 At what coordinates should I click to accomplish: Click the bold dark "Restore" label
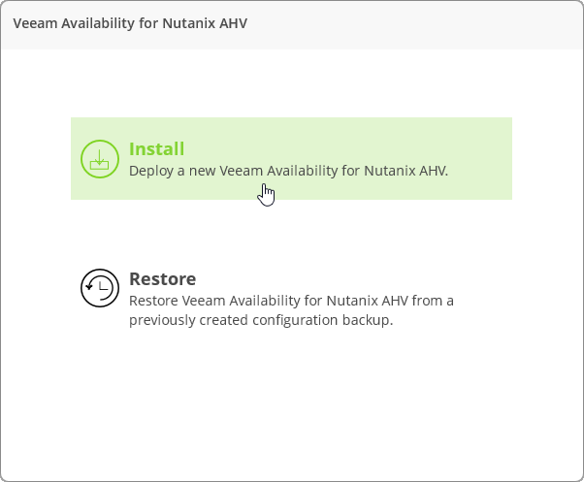click(x=162, y=279)
